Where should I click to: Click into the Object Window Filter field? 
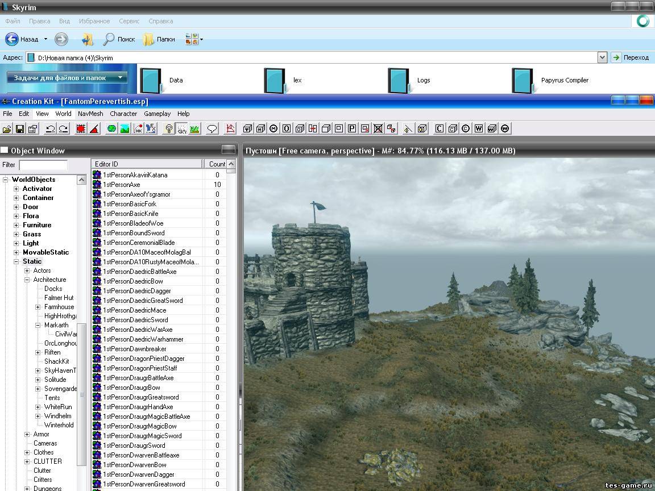coord(43,165)
